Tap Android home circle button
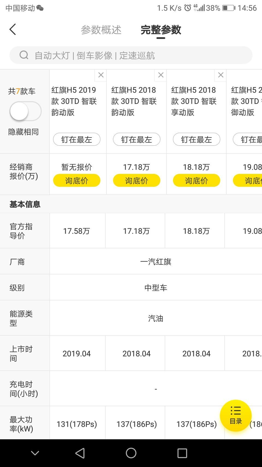Viewport: 262px width, 467px height. pyautogui.click(x=131, y=453)
